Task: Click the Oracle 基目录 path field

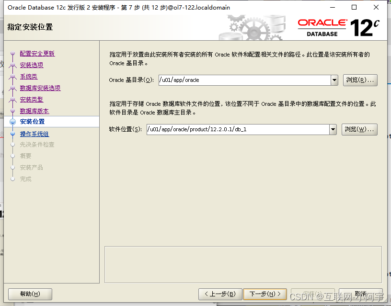Action: [245, 80]
